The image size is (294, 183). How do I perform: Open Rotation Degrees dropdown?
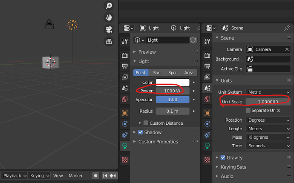coord(268,120)
